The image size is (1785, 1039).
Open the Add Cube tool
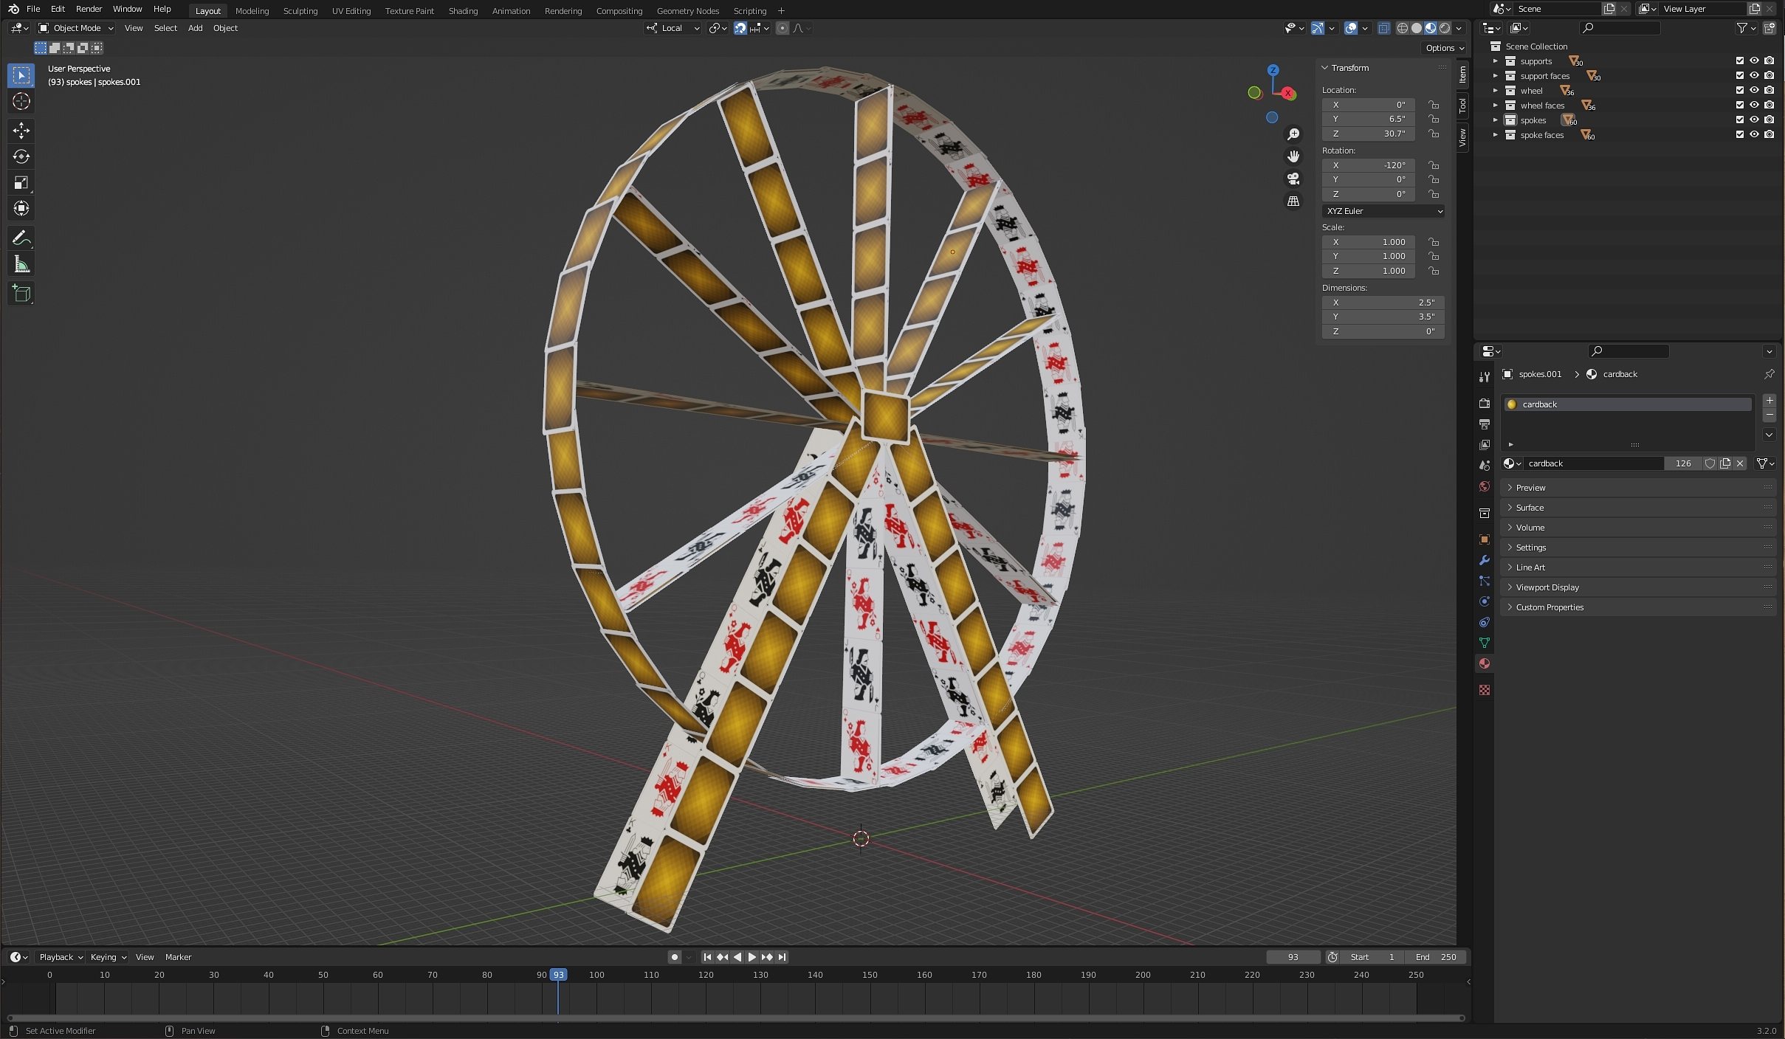(x=21, y=293)
